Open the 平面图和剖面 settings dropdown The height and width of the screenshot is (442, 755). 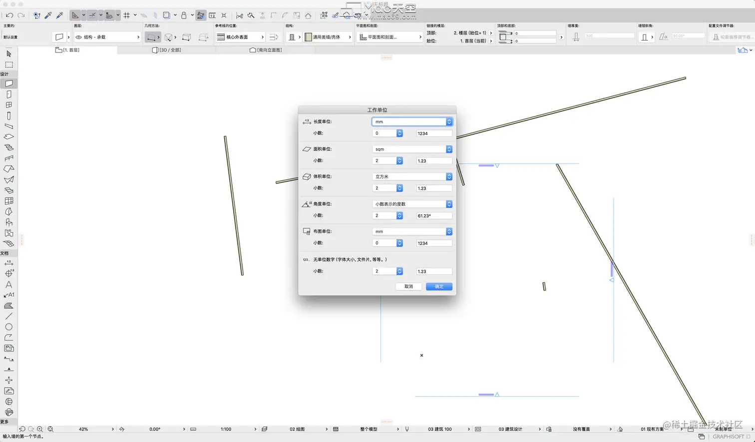tap(389, 37)
